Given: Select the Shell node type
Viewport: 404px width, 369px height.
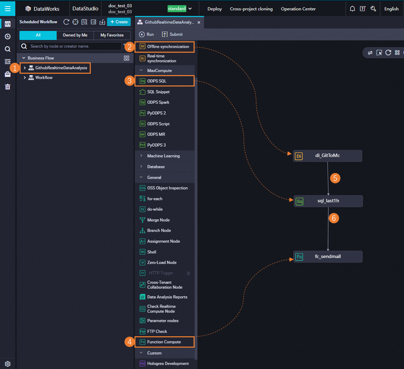Looking at the screenshot, I should (165, 252).
